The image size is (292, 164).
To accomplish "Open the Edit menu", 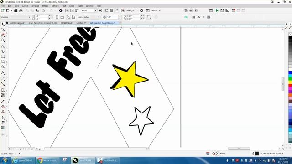I will point(10,6).
